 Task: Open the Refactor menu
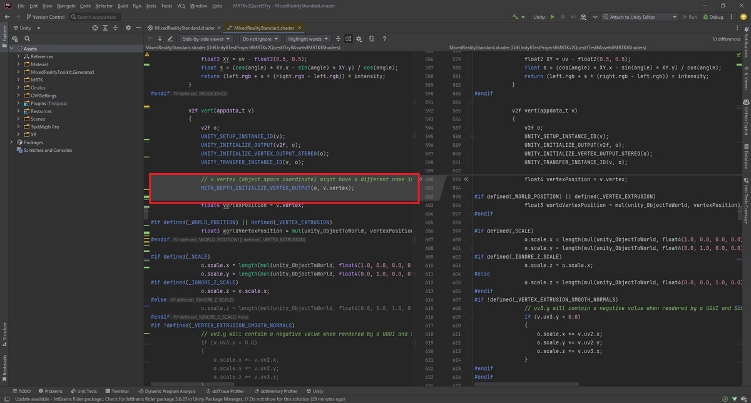pos(104,6)
